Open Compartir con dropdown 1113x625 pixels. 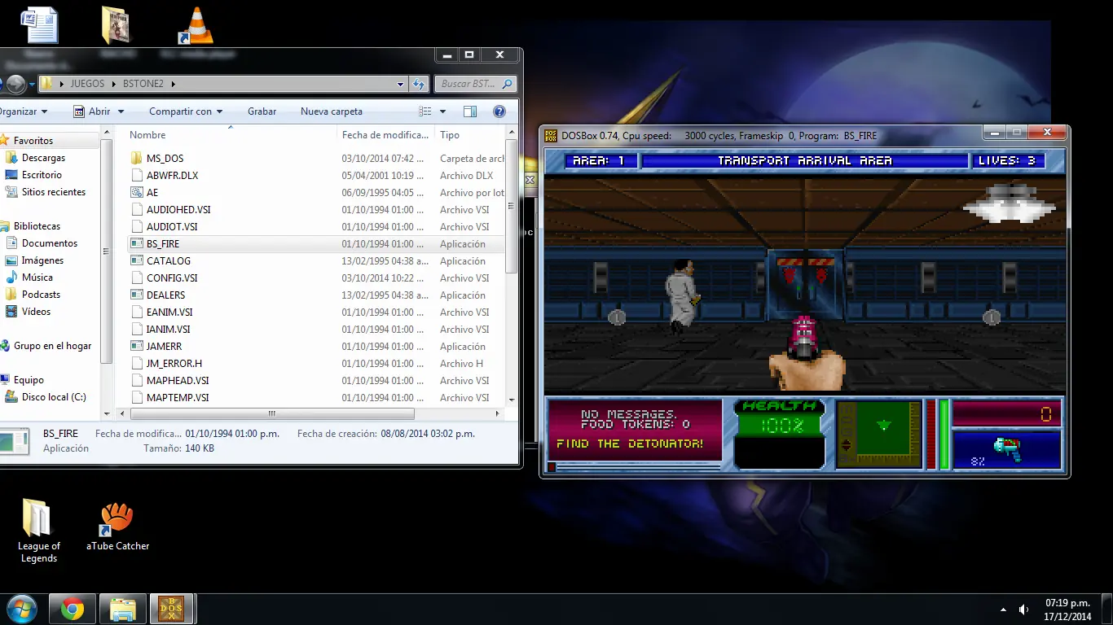pyautogui.click(x=186, y=111)
